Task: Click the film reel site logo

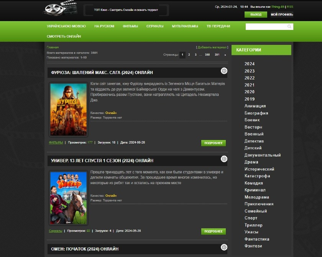Action: (60, 10)
